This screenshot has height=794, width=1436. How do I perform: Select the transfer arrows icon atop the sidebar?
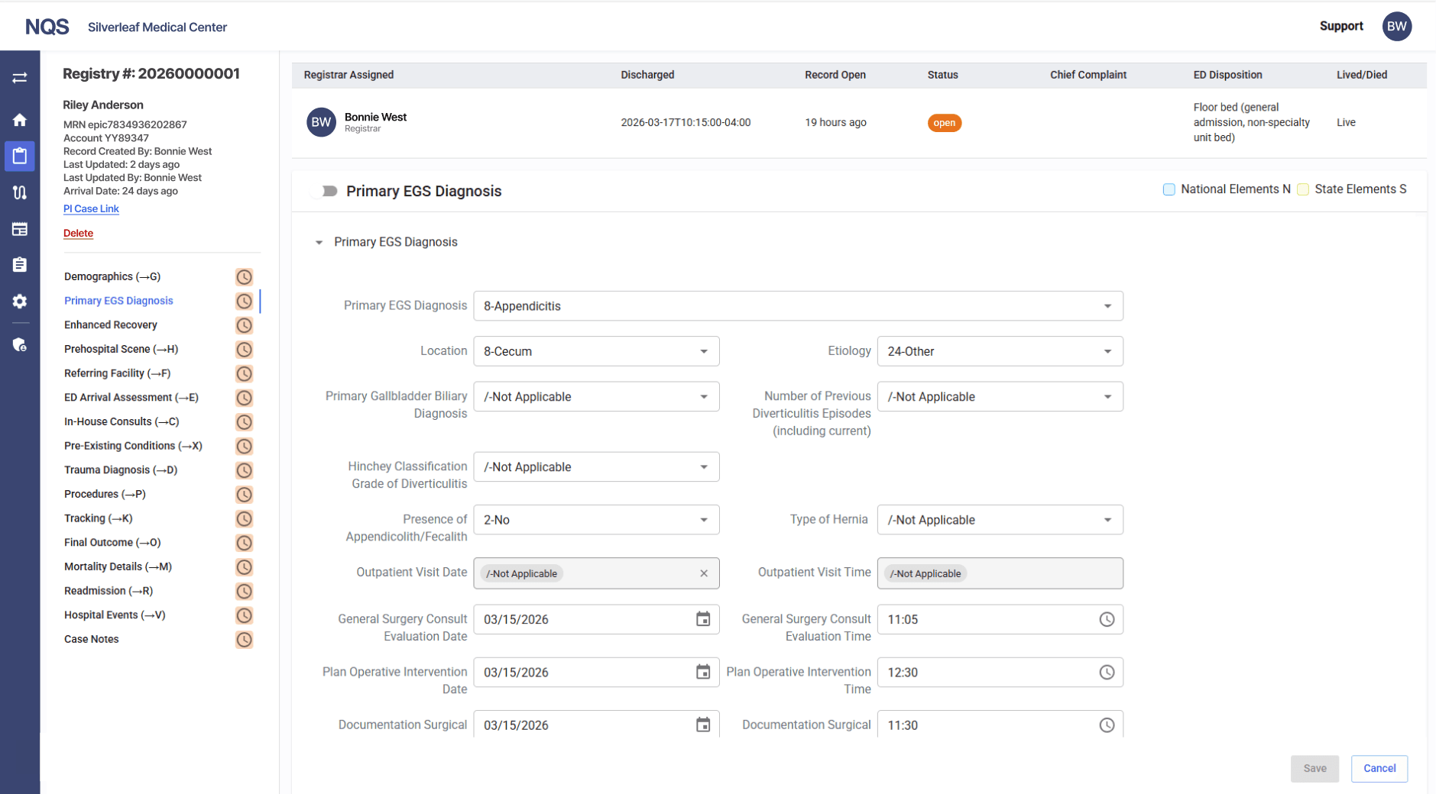[x=19, y=77]
